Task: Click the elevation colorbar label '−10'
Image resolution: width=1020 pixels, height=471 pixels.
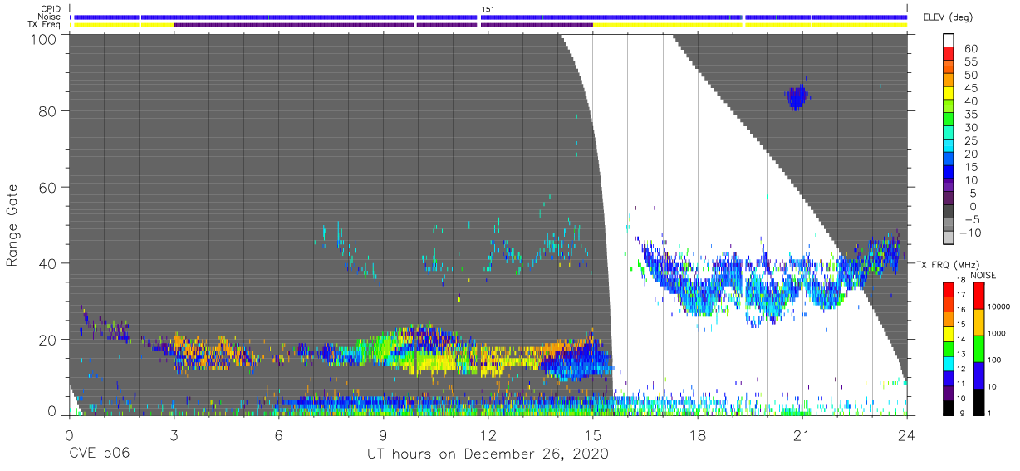Action: click(x=969, y=233)
